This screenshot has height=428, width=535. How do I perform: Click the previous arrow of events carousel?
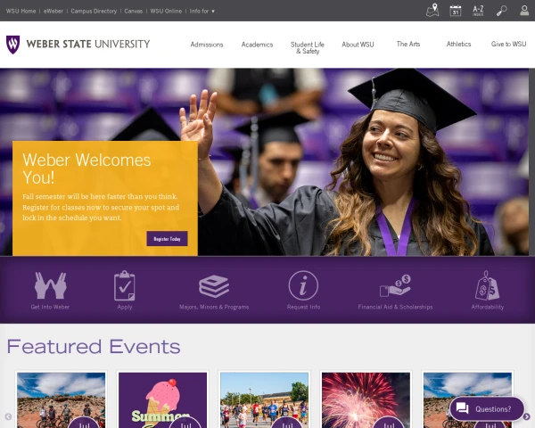click(9, 416)
